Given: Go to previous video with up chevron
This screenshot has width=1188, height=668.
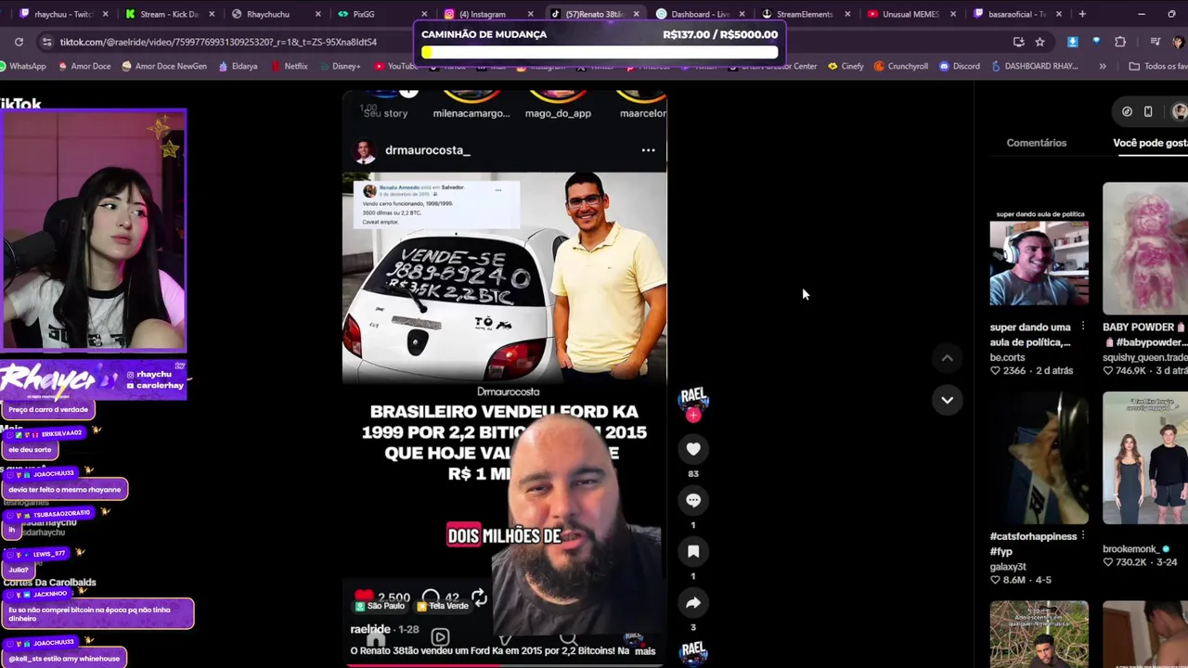Looking at the screenshot, I should point(947,358).
